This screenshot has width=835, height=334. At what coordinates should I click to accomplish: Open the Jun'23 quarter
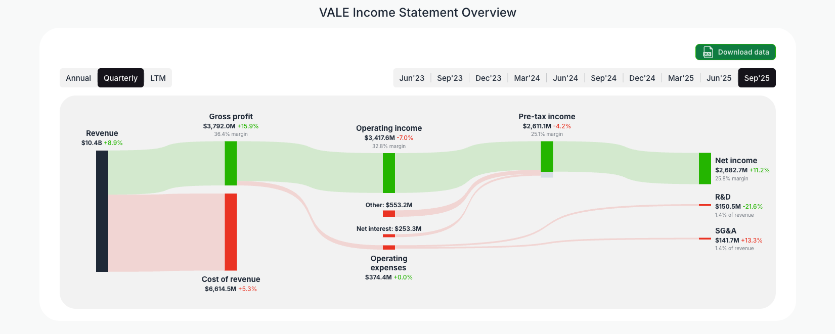click(412, 78)
